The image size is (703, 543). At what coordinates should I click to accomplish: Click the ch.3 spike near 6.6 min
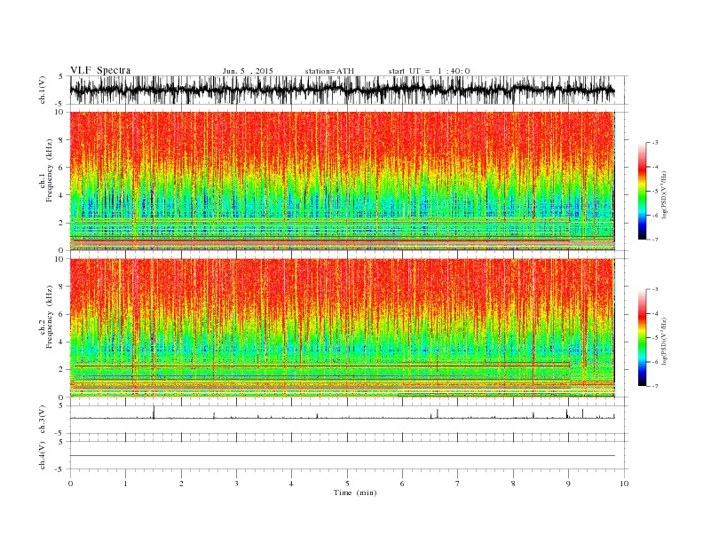click(437, 413)
